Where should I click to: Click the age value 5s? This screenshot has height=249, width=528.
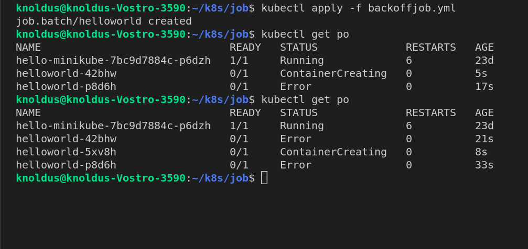[x=481, y=74]
